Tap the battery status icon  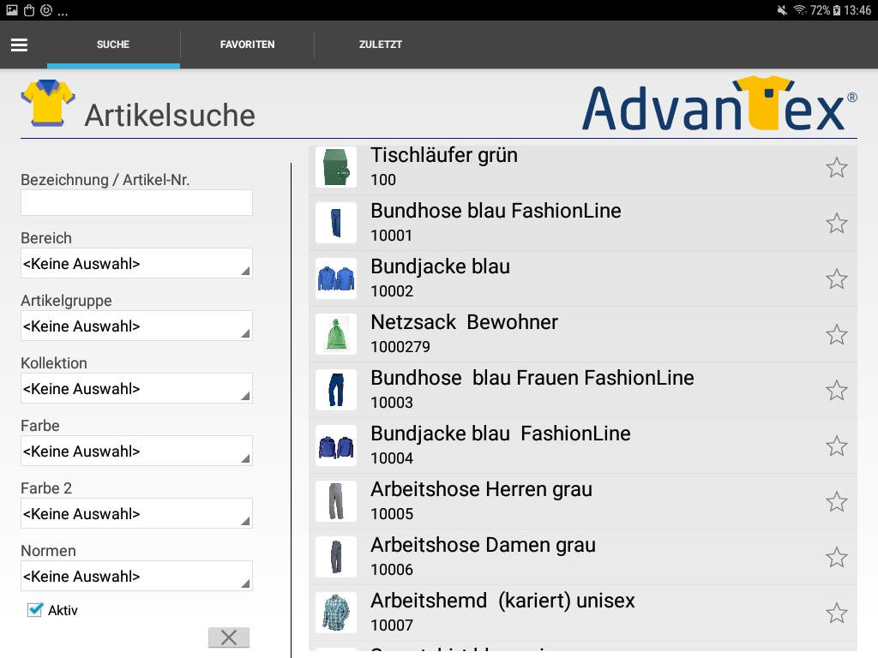[837, 10]
